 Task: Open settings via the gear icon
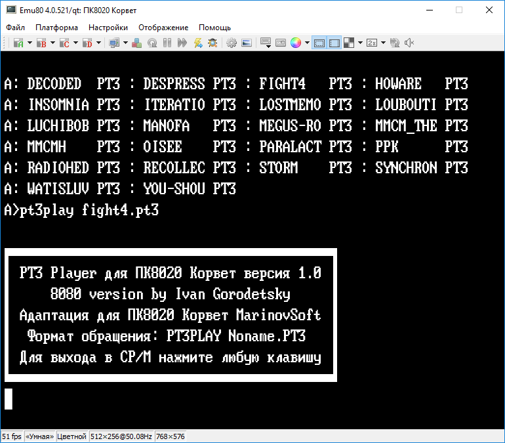(x=232, y=43)
